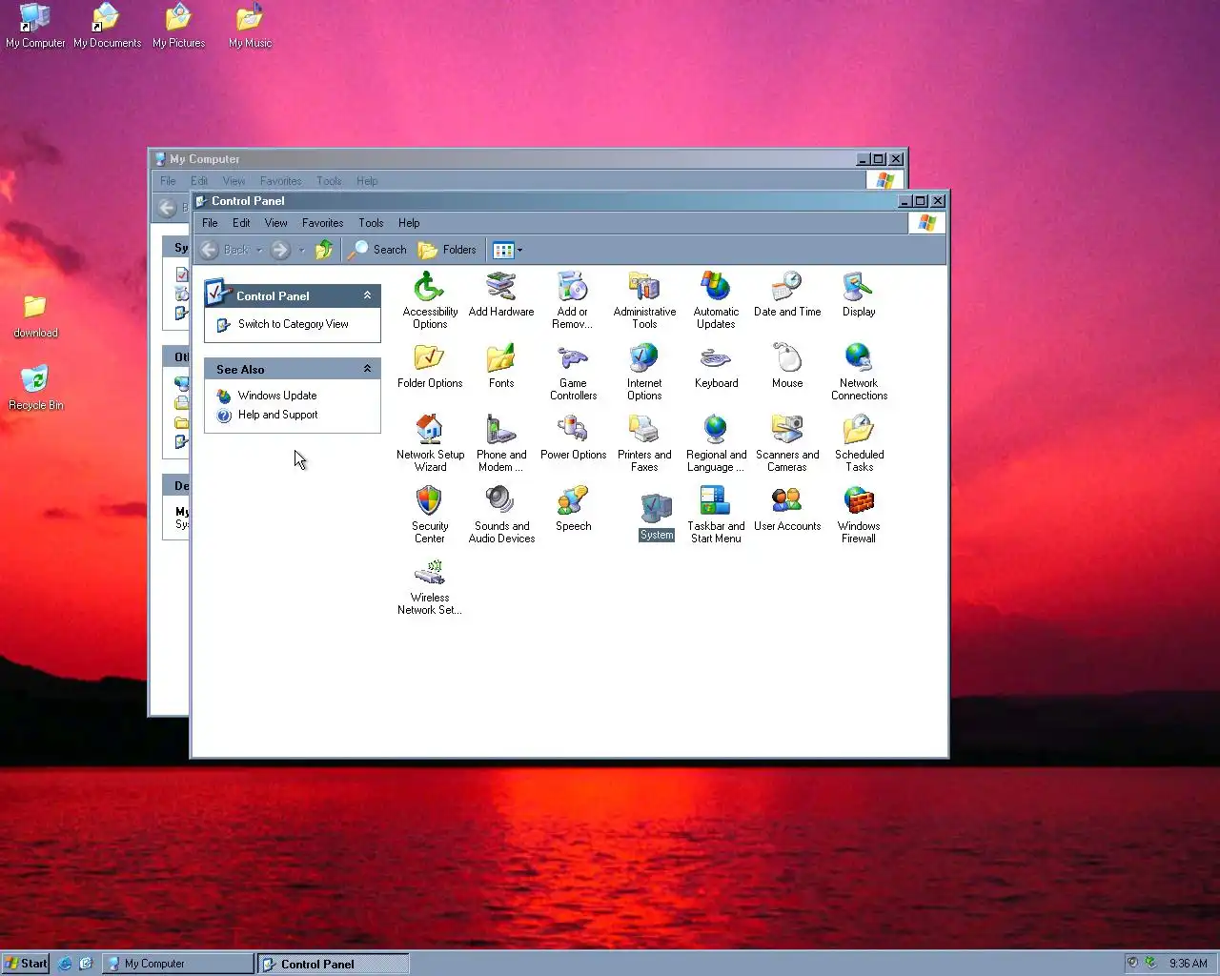Open the Tools menu in Control Panel
The width and height of the screenshot is (1220, 976).
[371, 223]
